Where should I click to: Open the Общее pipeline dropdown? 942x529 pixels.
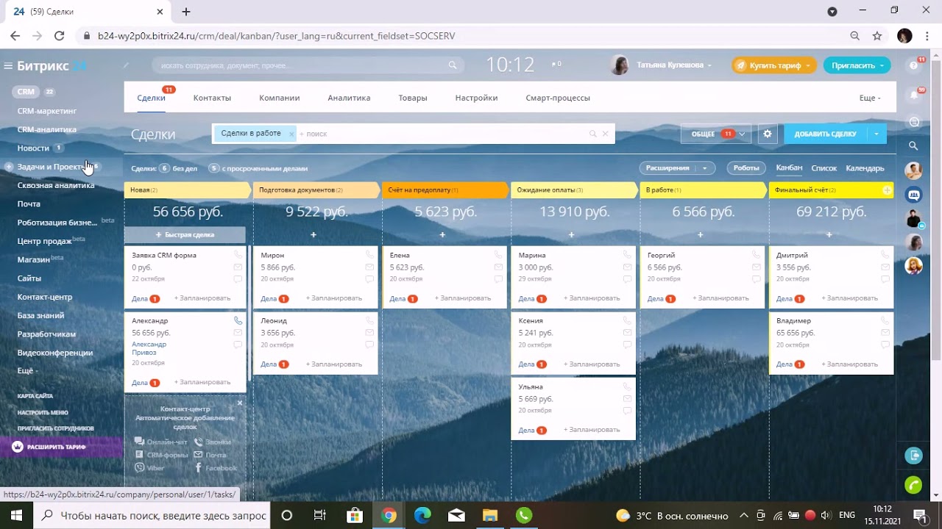pyautogui.click(x=716, y=134)
